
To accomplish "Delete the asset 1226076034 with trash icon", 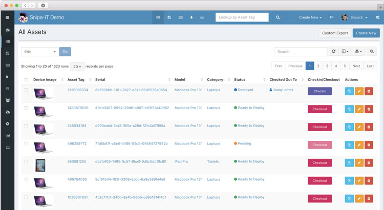I will click(x=369, y=91).
